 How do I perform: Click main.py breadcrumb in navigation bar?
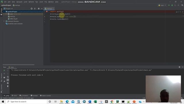(16, 5)
